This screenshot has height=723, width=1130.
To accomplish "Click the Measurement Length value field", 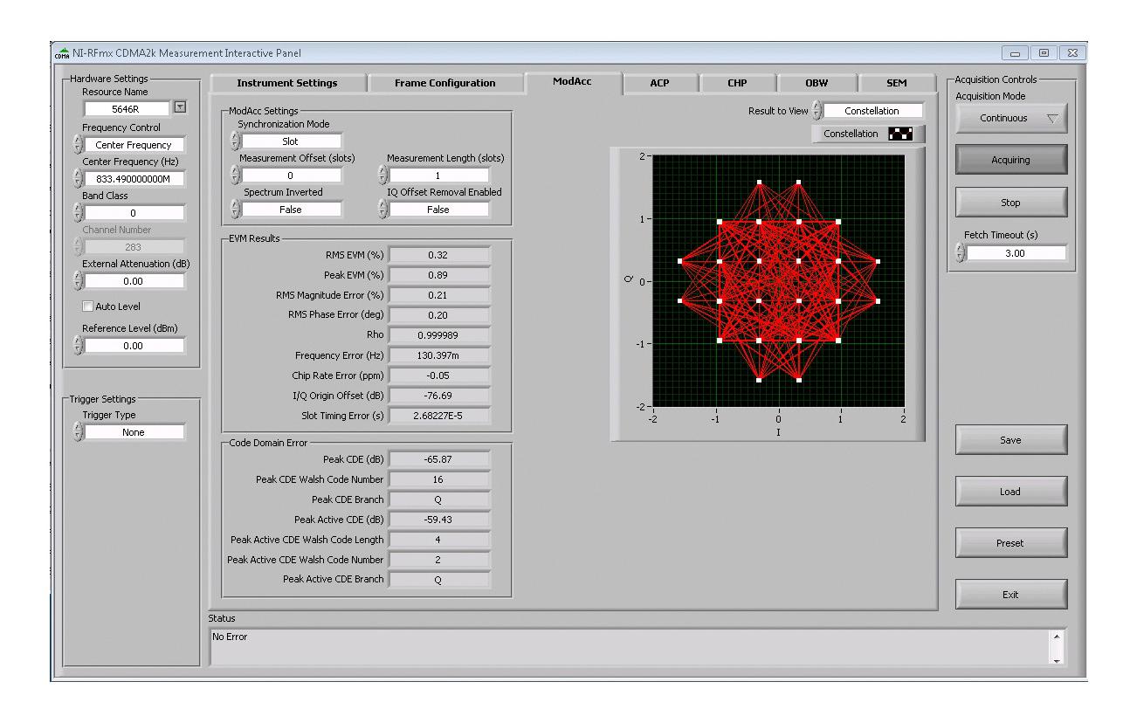I will 439,176.
